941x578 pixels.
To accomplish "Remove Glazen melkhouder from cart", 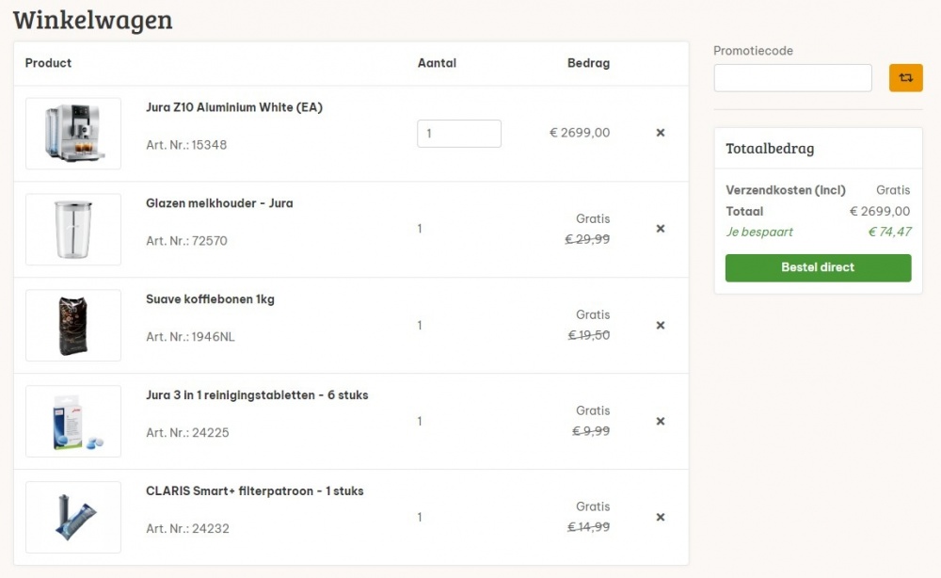I will click(661, 229).
